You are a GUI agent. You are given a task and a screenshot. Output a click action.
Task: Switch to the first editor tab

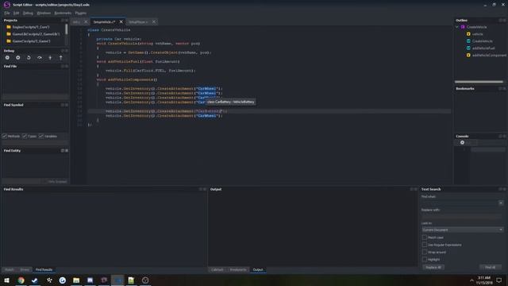[x=76, y=21]
